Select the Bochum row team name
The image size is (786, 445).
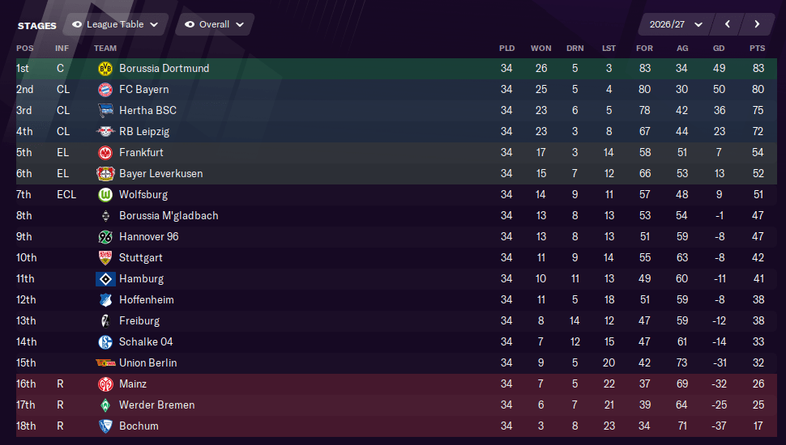click(x=139, y=426)
